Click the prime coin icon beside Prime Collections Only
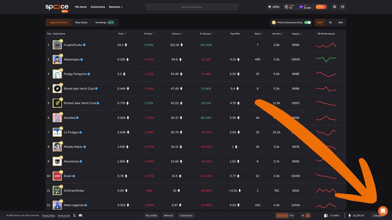392x220 pixels. [x=274, y=23]
